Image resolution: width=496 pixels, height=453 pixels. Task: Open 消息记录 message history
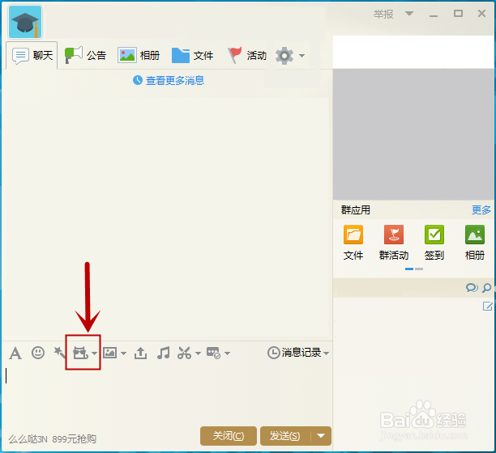[x=294, y=353]
